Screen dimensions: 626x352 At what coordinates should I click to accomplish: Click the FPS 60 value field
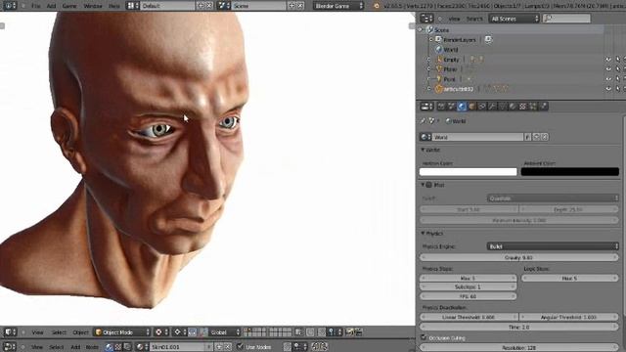tap(468, 296)
